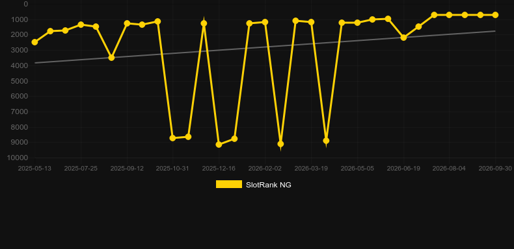This screenshot has height=249, width=514.
Task: Toggle the SlotRank NG yellow legend swatch
Action: [229, 184]
